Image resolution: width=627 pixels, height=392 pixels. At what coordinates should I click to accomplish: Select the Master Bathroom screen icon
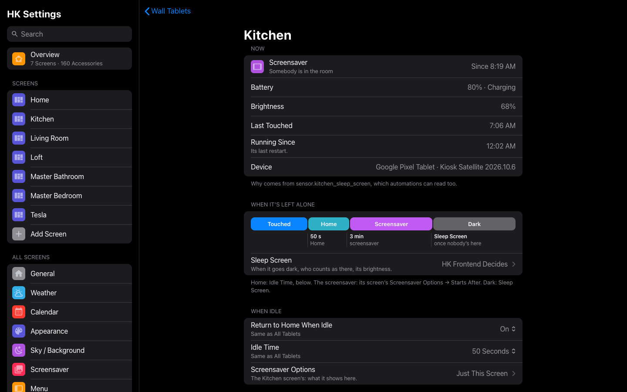[19, 176]
